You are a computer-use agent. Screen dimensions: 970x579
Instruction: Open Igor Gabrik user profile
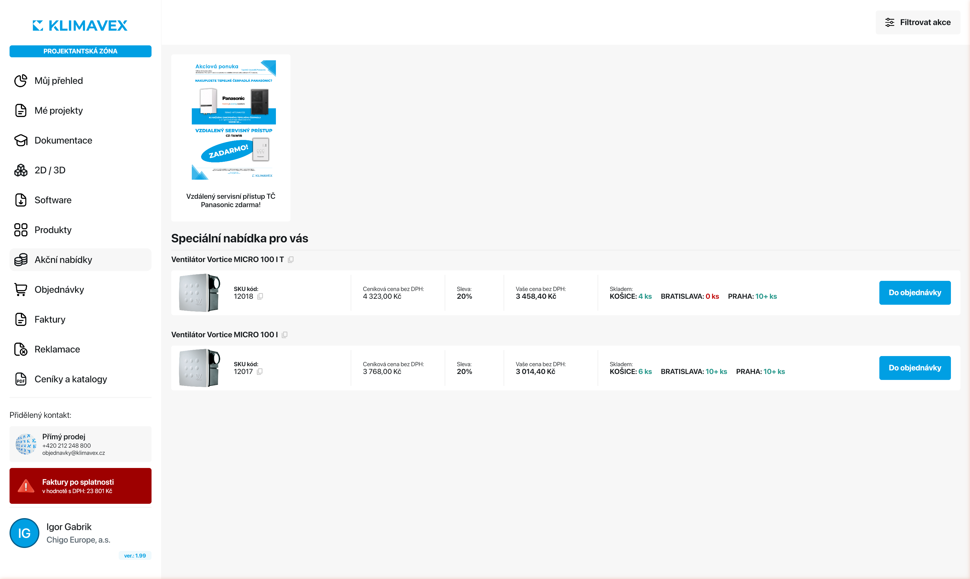(x=80, y=533)
